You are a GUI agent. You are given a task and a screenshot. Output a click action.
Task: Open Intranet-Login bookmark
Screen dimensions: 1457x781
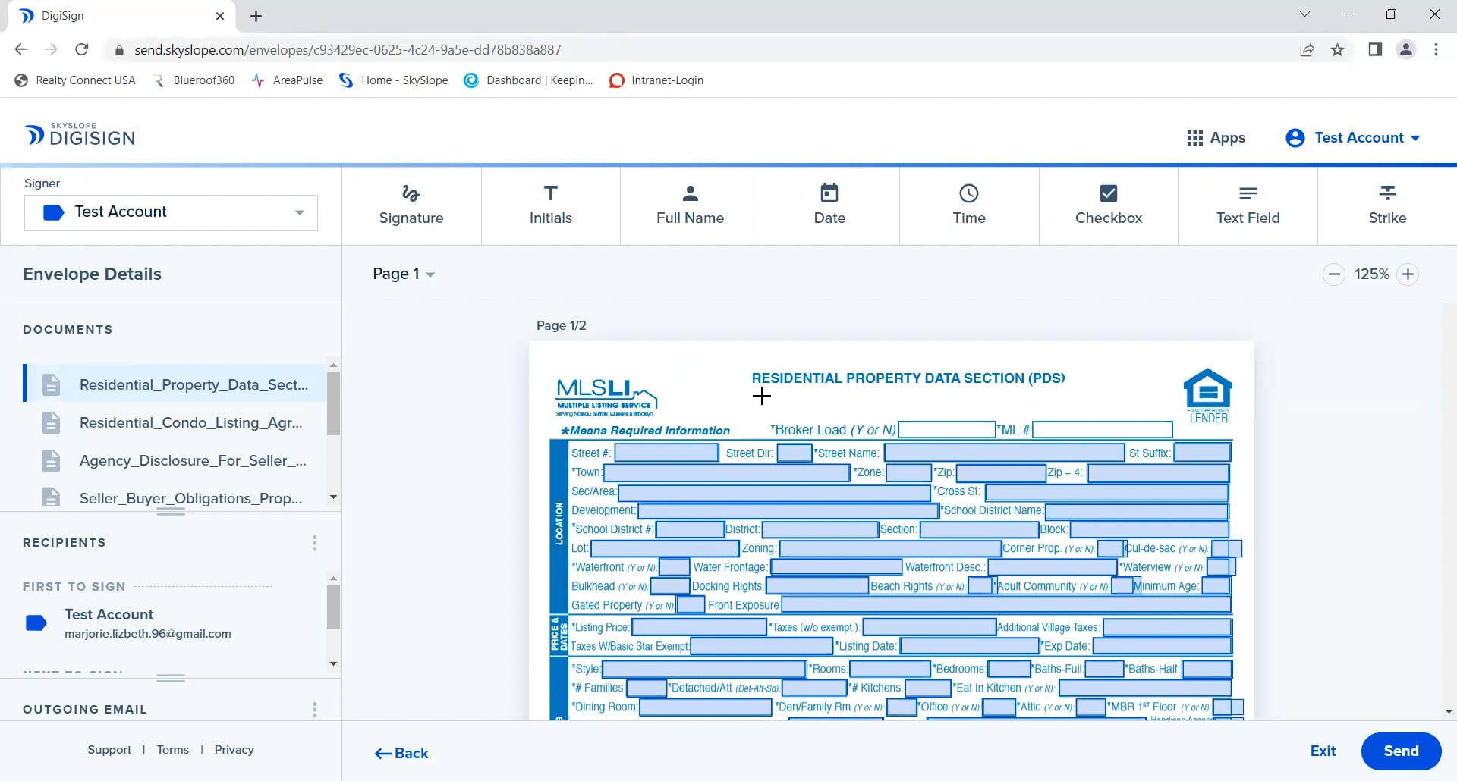(656, 80)
